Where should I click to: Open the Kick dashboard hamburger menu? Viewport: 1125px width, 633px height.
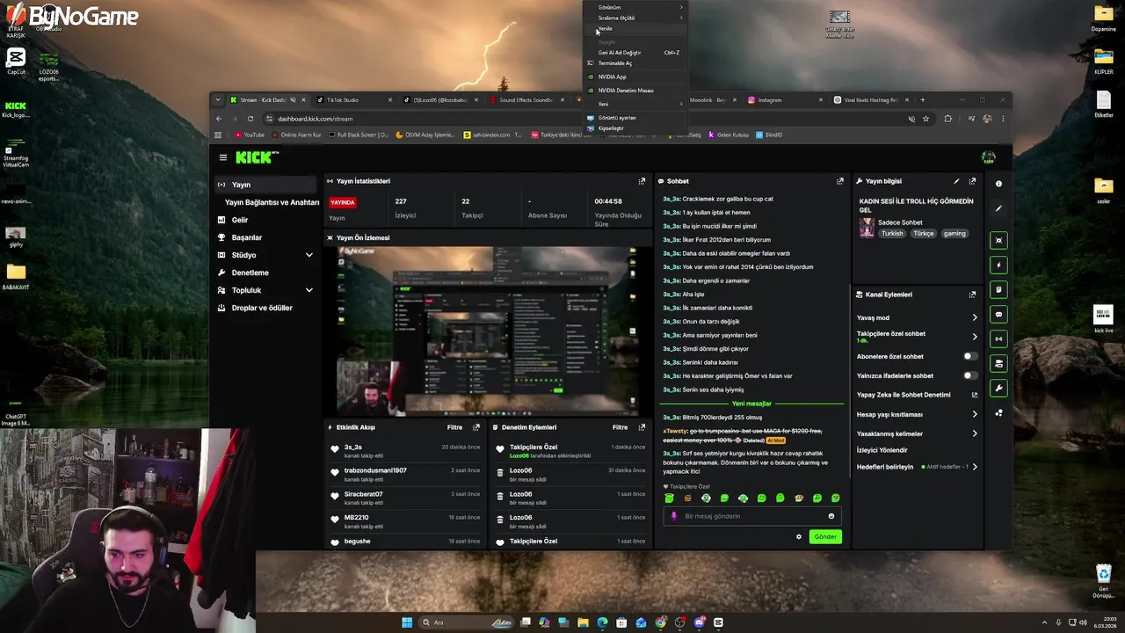coord(223,157)
